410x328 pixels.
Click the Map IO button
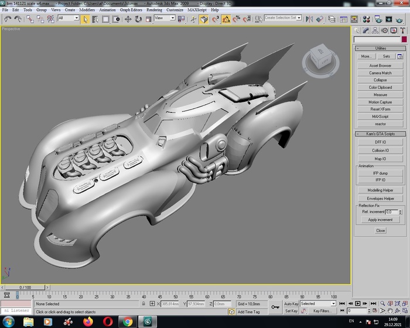(x=380, y=159)
